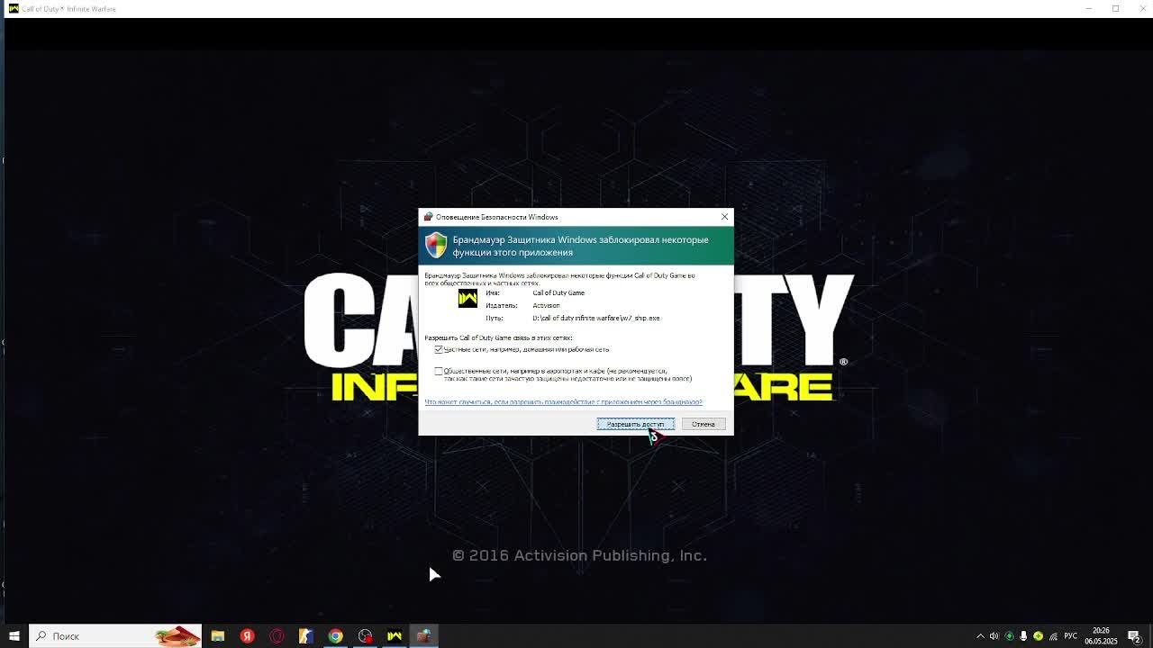
Task: Click the taskbar search box Поиск
Action: tap(115, 636)
